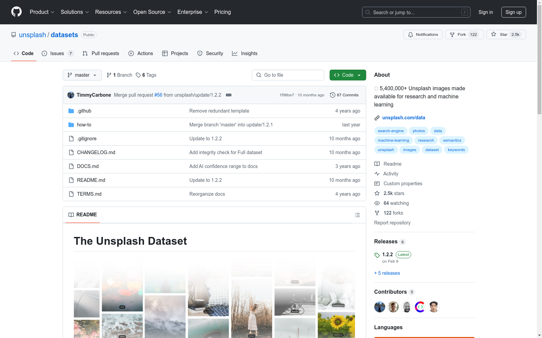
Task: Select the machine-learning topic tag
Action: coord(393,140)
